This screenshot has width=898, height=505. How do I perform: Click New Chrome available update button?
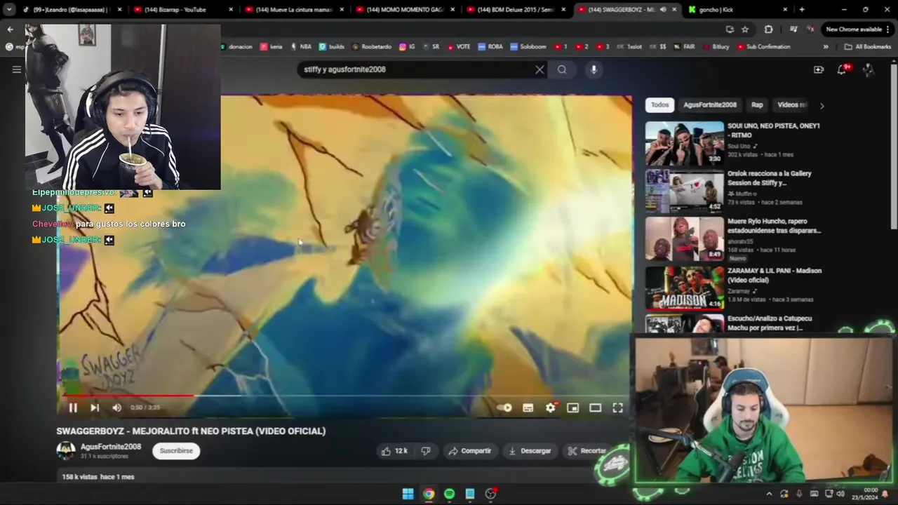[859, 29]
